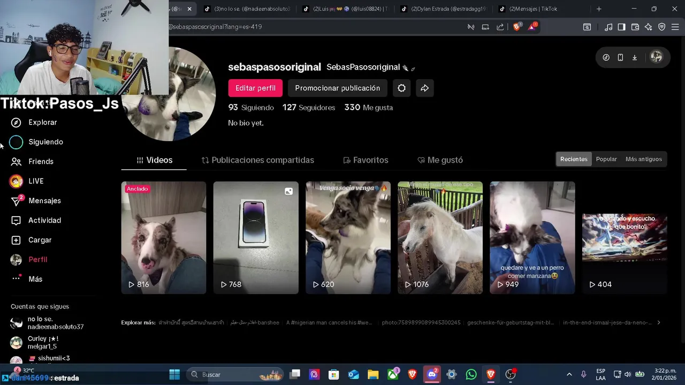Click the mobile phone icon in floating pill

620,57
